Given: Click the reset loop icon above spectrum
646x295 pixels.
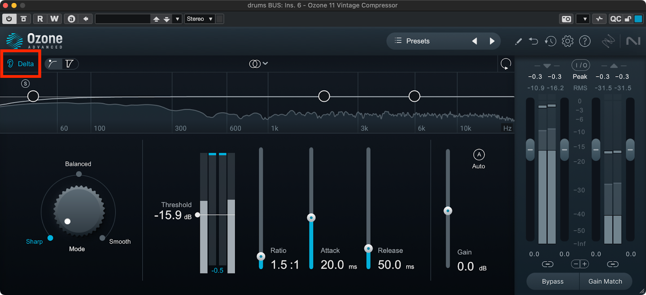Looking at the screenshot, I should click(505, 64).
